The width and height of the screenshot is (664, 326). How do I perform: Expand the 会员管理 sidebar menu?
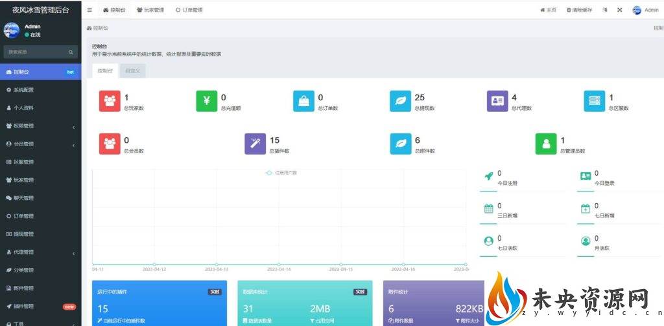pyautogui.click(x=39, y=144)
